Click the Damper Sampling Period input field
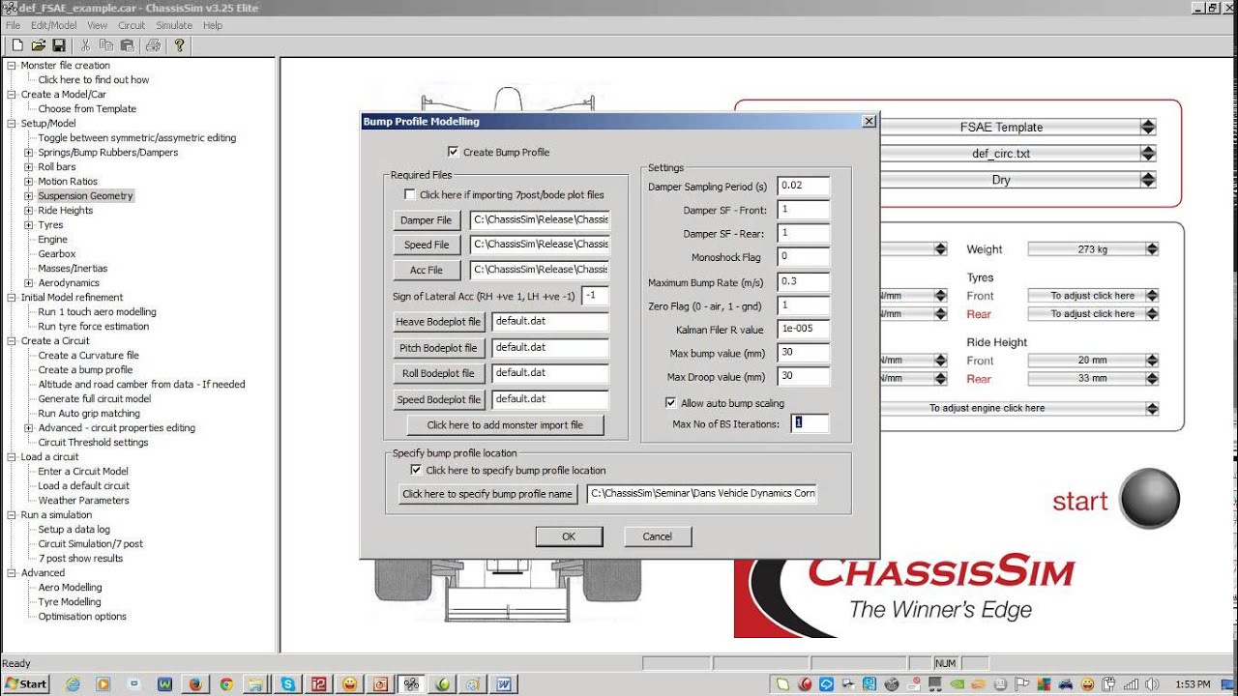The image size is (1238, 696). click(x=803, y=186)
